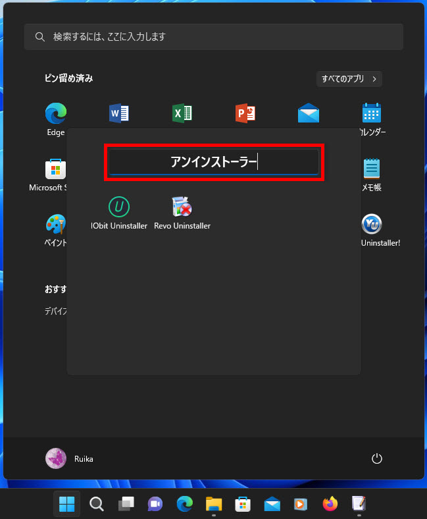This screenshot has height=519, width=427.
Task: Click the Start menu search box
Action: coord(214,37)
